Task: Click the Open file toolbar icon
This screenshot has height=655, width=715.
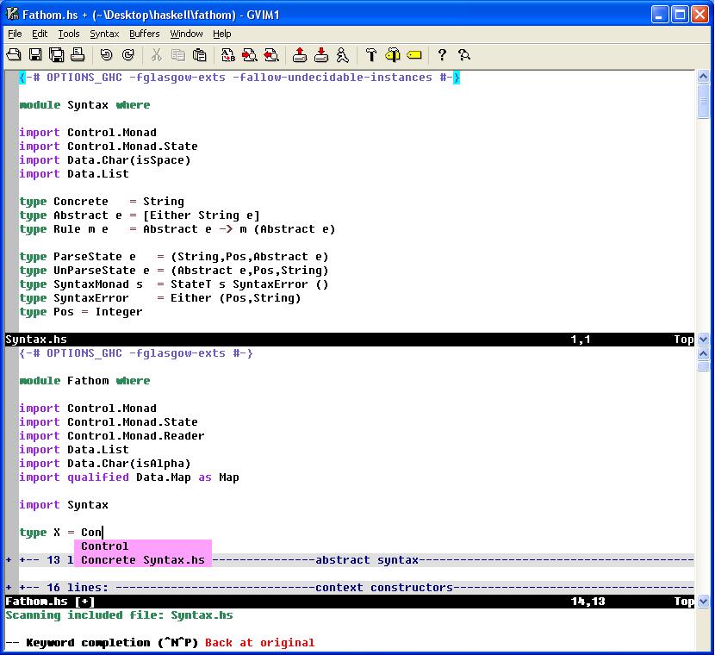Action: tap(14, 55)
